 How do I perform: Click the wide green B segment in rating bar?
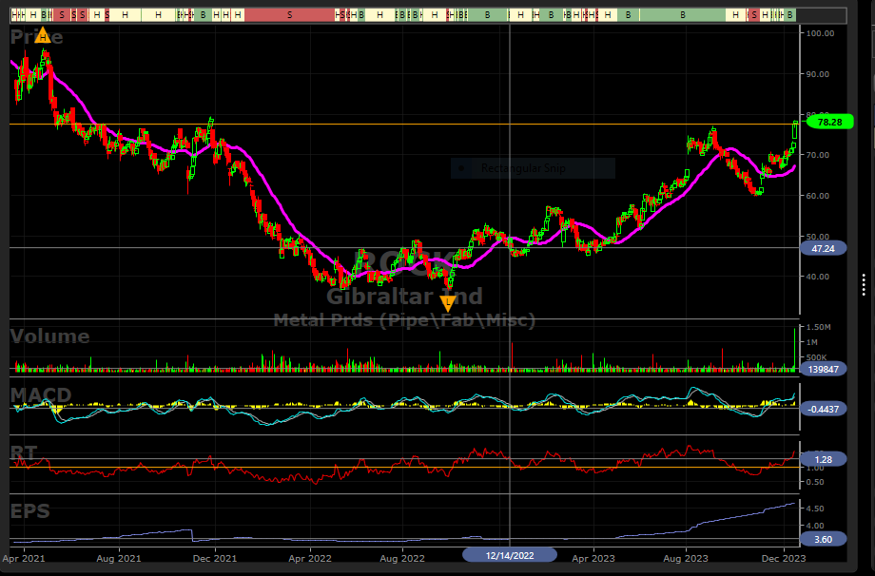[x=682, y=16]
